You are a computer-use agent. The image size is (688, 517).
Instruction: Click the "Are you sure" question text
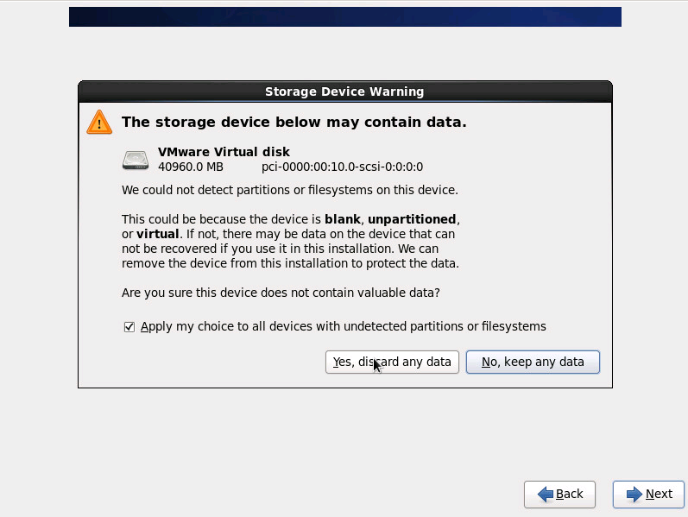point(281,293)
